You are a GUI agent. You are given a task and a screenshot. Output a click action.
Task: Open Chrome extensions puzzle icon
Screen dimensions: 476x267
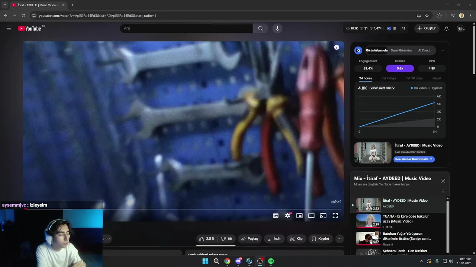440,16
